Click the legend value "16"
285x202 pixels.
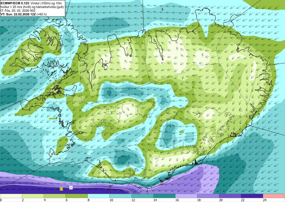pos(177,200)
